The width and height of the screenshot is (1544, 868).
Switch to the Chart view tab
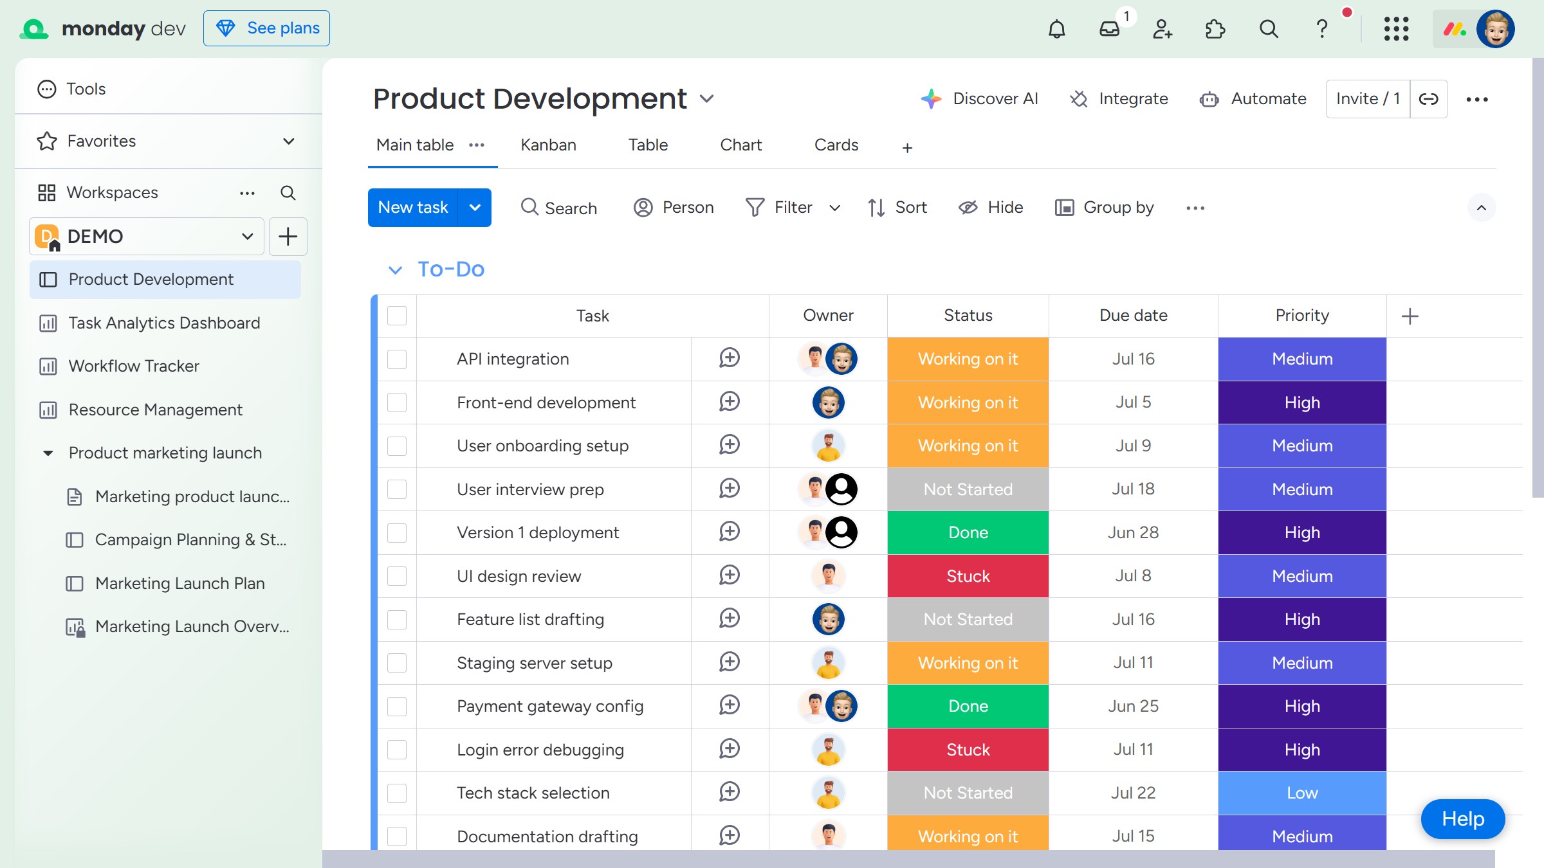tap(741, 145)
